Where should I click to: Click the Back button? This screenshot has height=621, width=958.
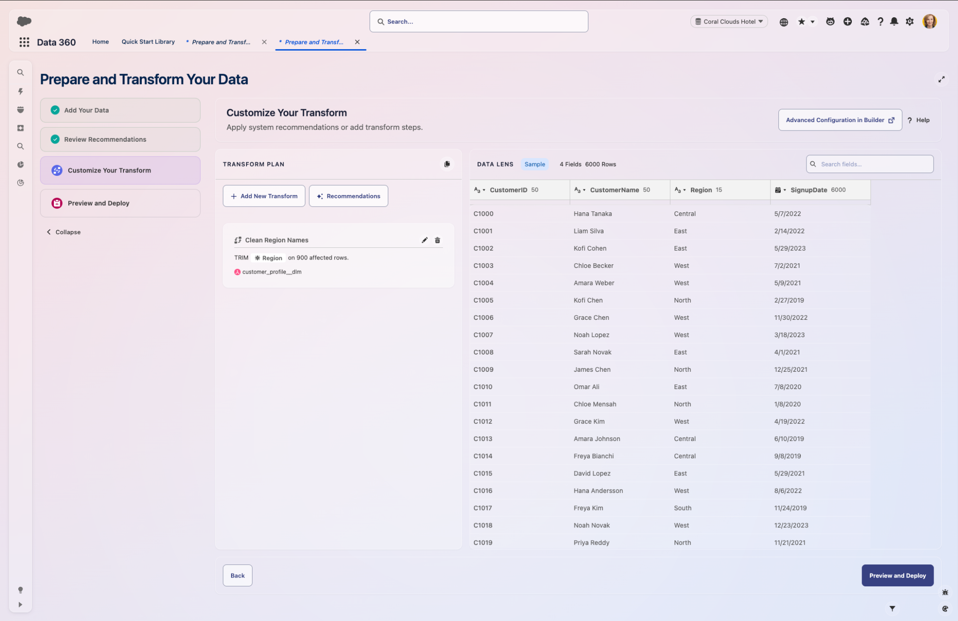[x=238, y=576]
